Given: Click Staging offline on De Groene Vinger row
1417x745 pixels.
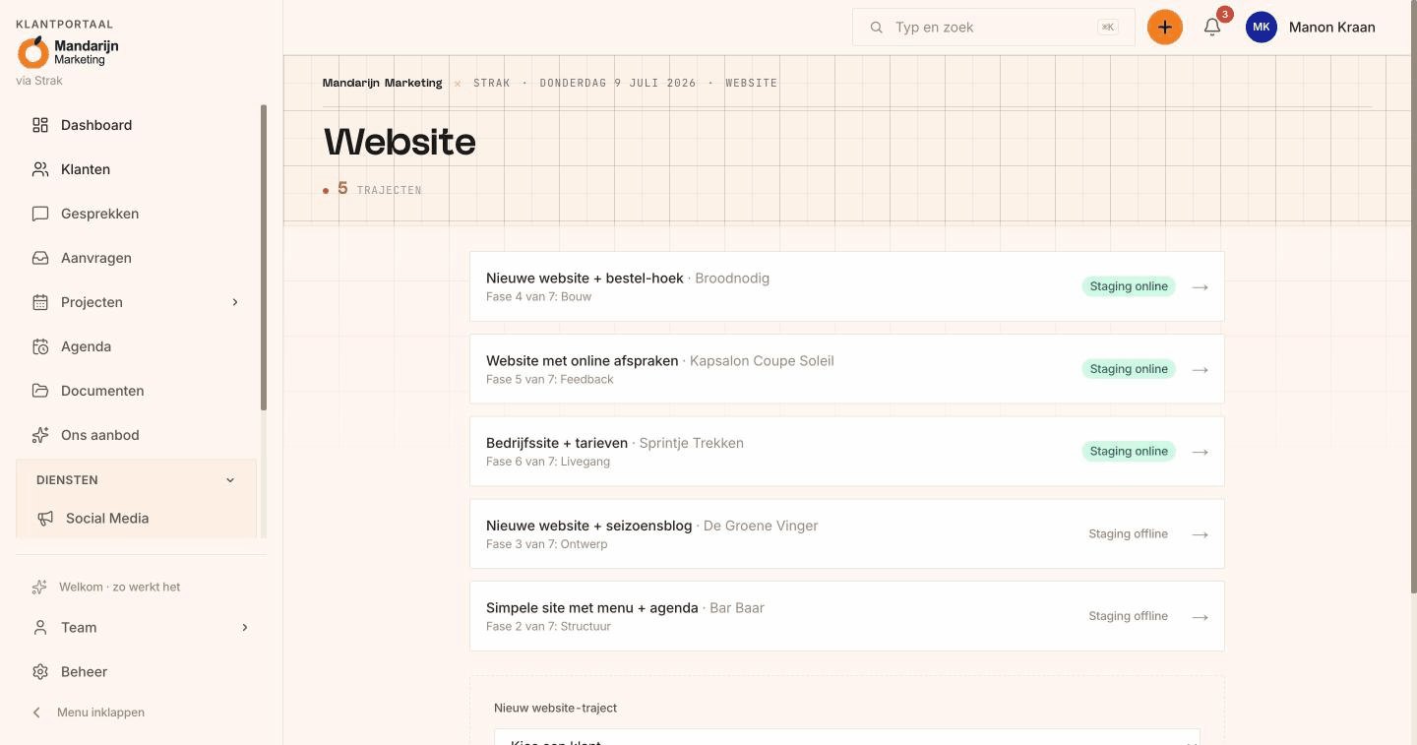Looking at the screenshot, I should (1128, 534).
